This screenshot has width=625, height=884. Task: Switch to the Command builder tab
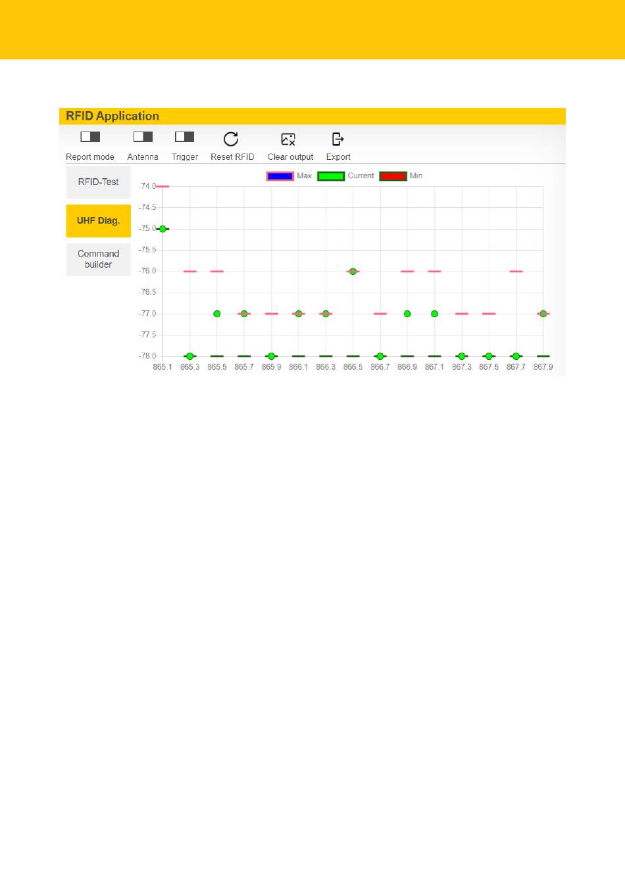(99, 259)
